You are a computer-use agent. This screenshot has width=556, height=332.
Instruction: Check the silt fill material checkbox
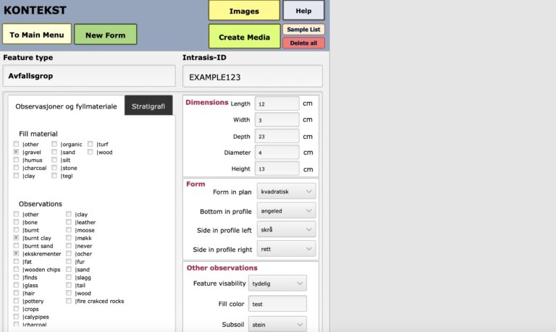click(x=54, y=160)
